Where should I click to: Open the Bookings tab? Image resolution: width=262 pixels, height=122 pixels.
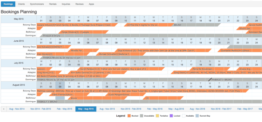tap(8, 4)
